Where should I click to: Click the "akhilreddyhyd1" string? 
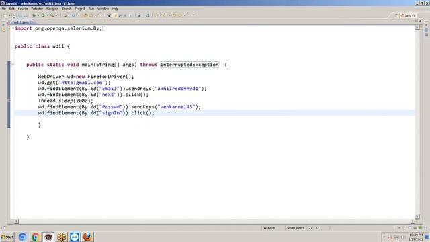click(177, 89)
